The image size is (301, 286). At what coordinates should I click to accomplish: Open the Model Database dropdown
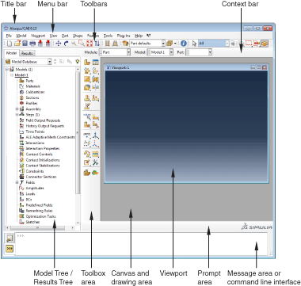pyautogui.click(x=29, y=62)
